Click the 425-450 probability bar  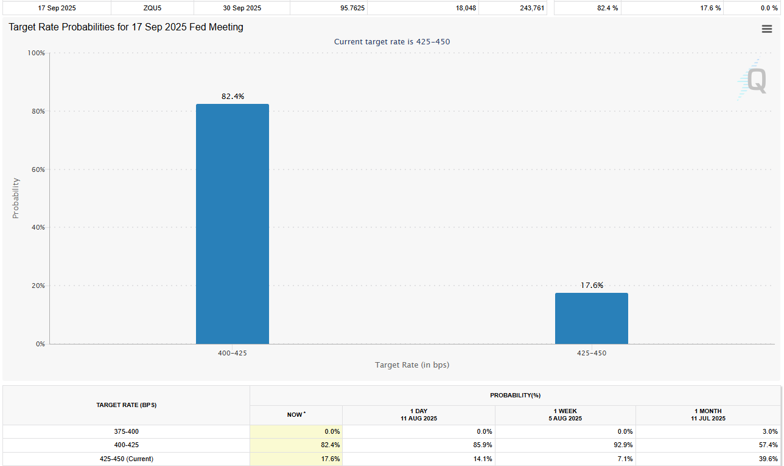[x=591, y=318]
